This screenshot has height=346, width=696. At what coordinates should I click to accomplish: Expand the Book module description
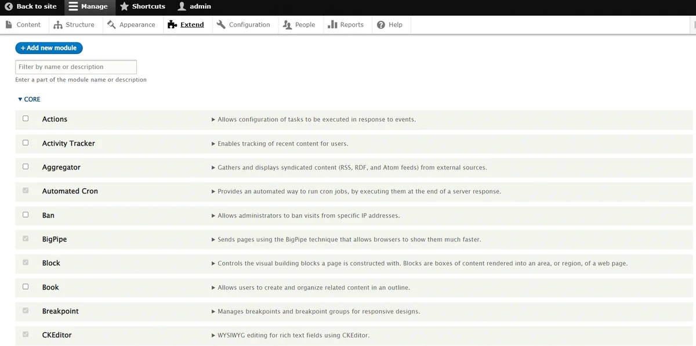click(x=310, y=288)
